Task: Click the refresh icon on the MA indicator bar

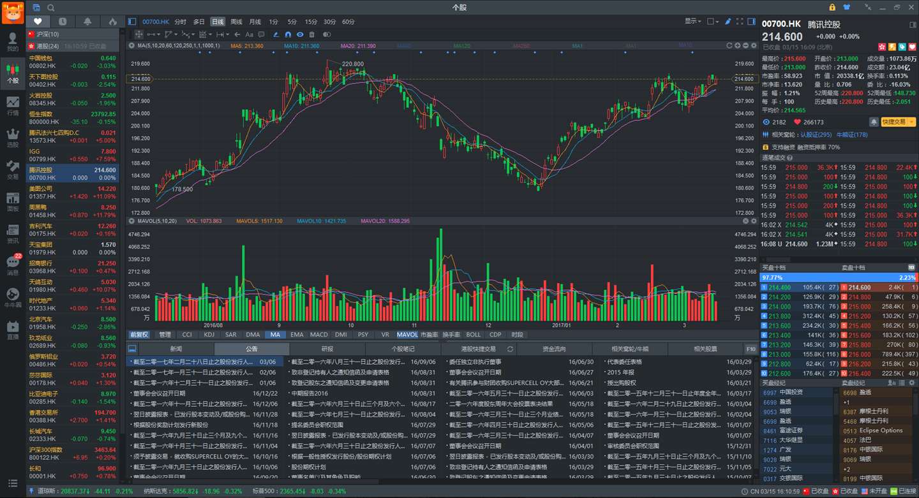Action: (x=729, y=46)
